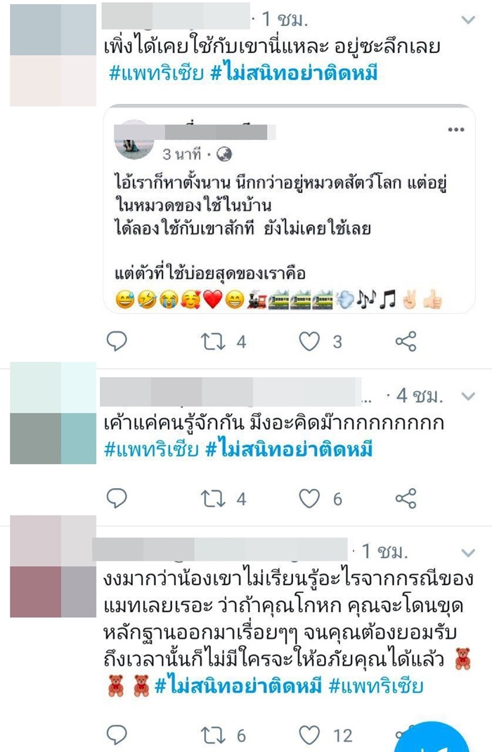
Task: Open chevron menu on bottom tweet
Action: (x=467, y=552)
